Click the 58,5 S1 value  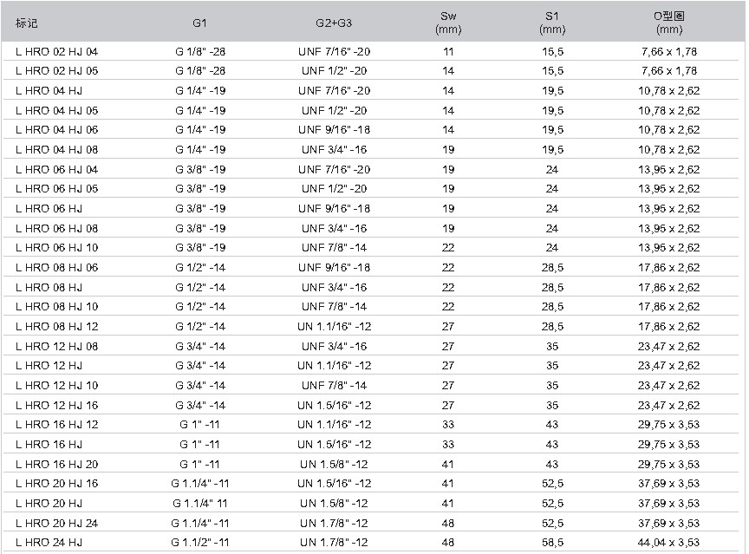coord(552,542)
